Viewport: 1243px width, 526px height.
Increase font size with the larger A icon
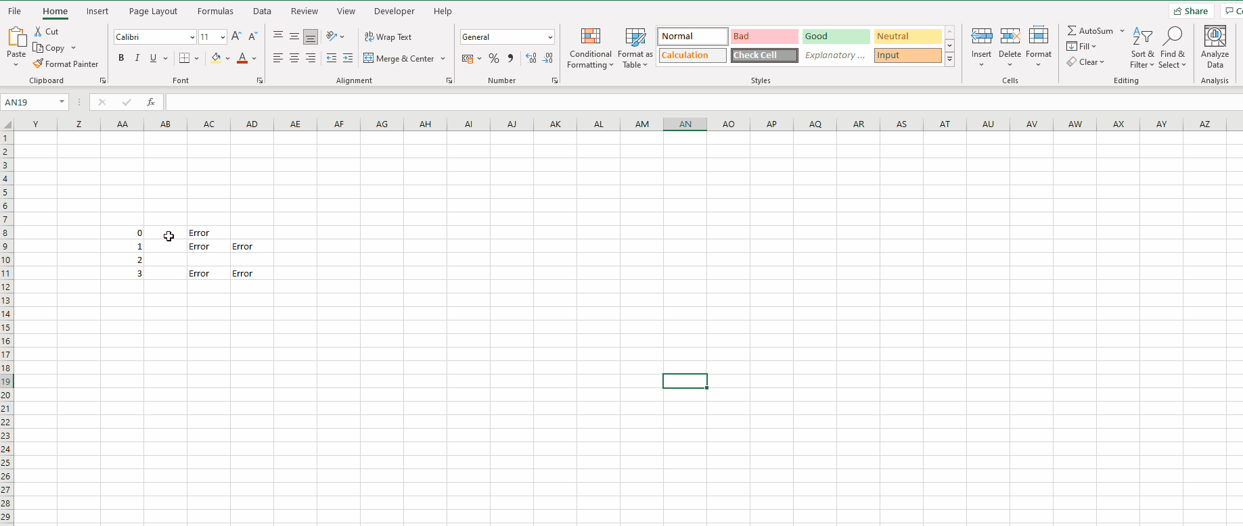click(236, 37)
